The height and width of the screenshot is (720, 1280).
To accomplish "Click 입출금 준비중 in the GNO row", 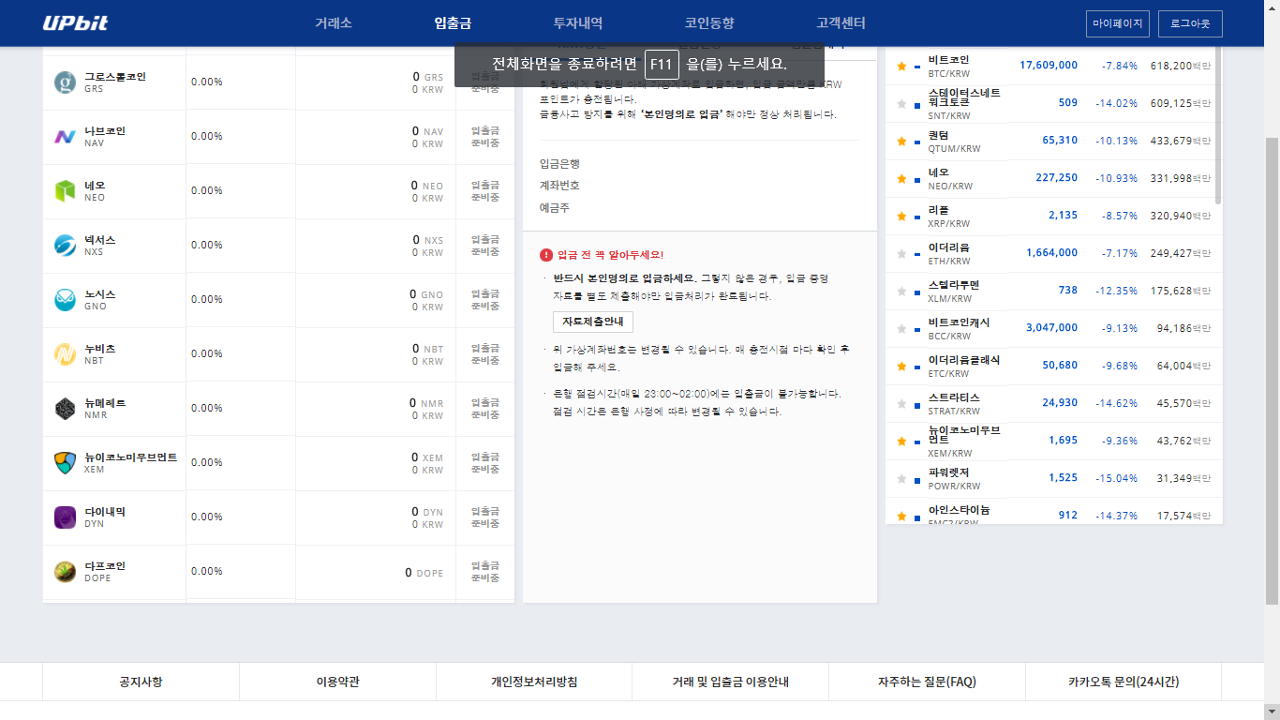I will point(485,300).
